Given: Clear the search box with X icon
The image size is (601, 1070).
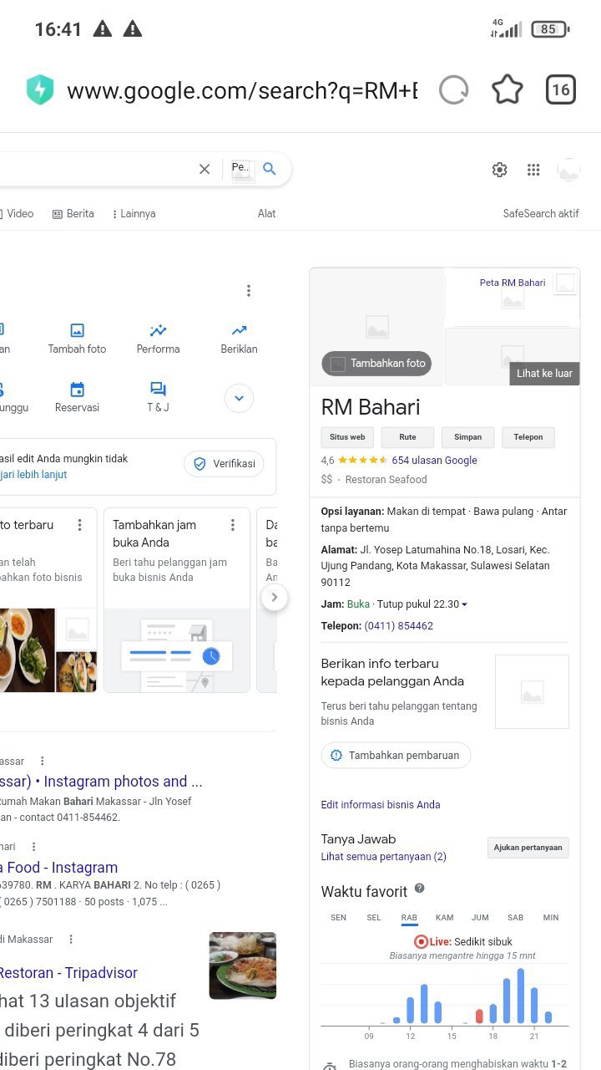Looking at the screenshot, I should pyautogui.click(x=205, y=169).
